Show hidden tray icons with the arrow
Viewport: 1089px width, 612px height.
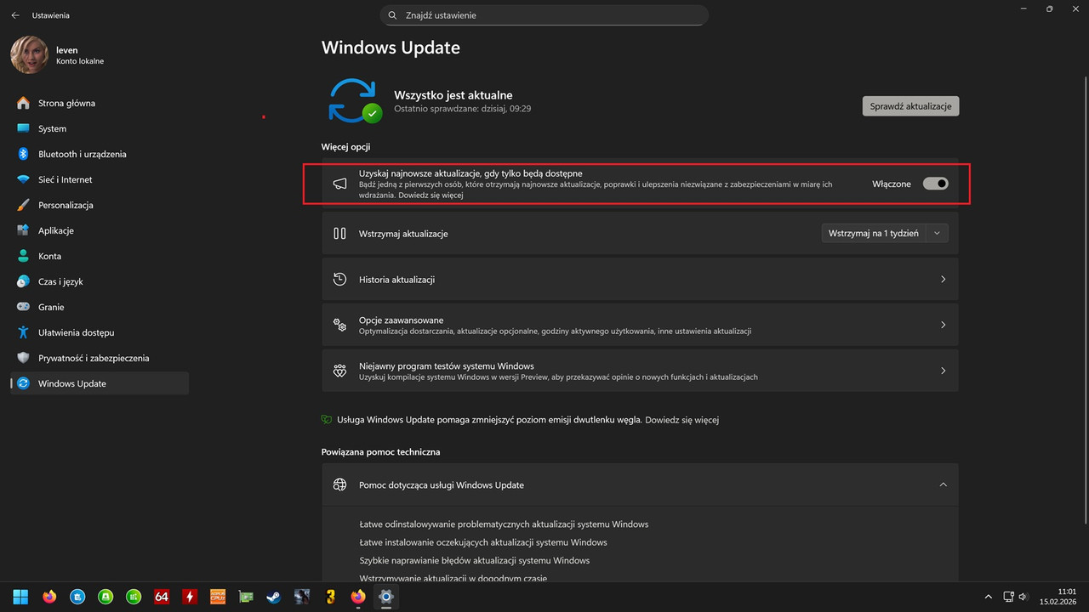988,597
